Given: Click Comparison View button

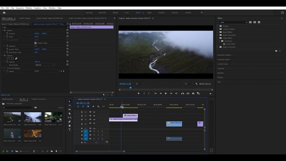Looking at the screenshot, I should click(198, 93).
